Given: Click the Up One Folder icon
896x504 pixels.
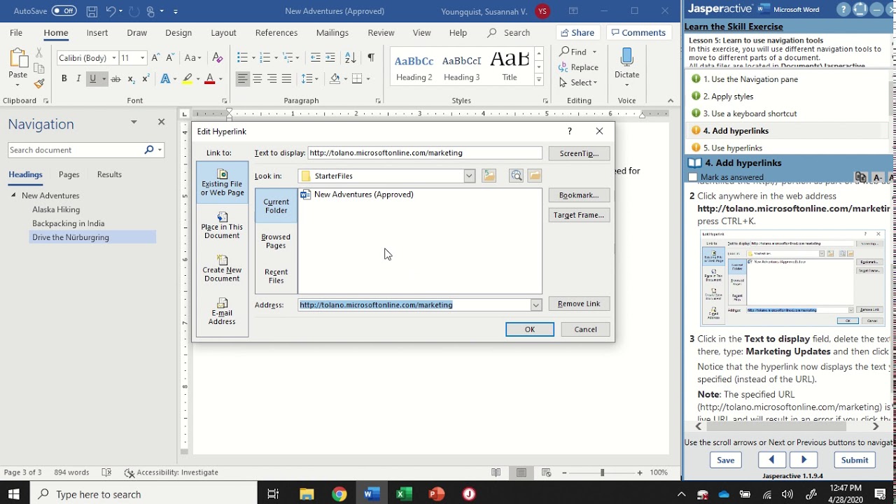Looking at the screenshot, I should 489,176.
